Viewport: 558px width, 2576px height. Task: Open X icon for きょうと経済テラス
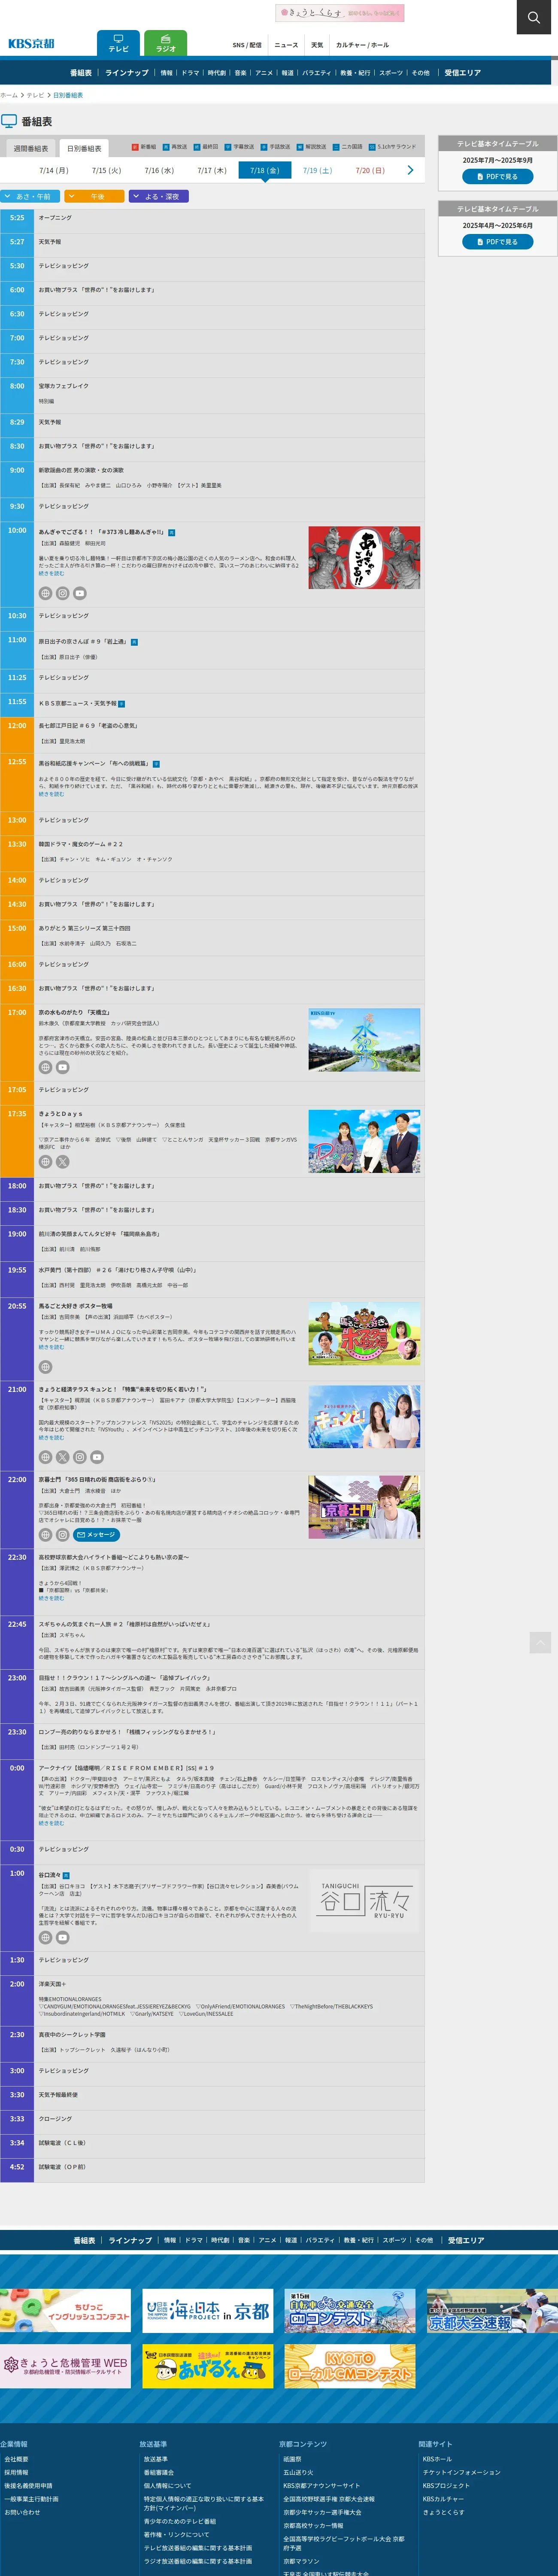click(62, 1457)
